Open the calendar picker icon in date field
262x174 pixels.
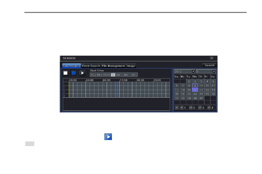113,75
